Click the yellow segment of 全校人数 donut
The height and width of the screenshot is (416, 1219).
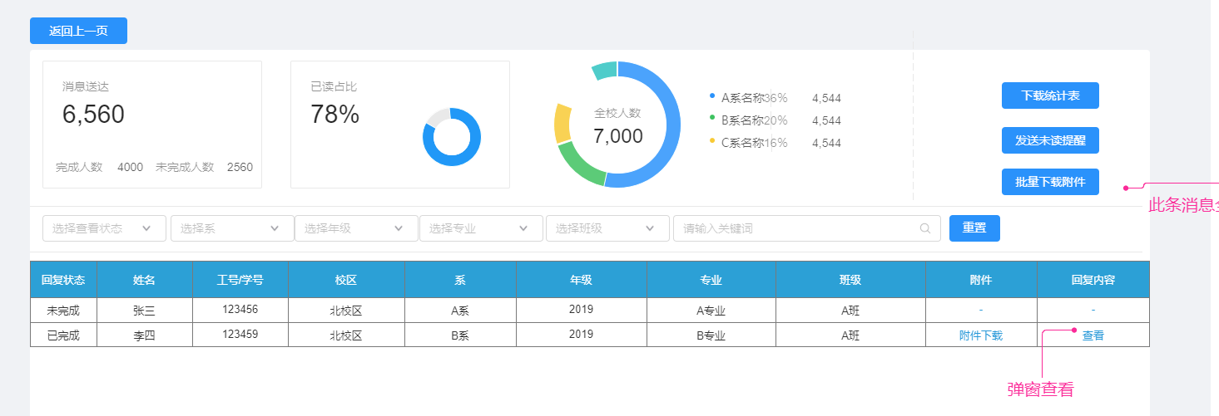[563, 123]
